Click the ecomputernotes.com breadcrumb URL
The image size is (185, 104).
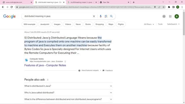pyautogui.click(x=46, y=62)
